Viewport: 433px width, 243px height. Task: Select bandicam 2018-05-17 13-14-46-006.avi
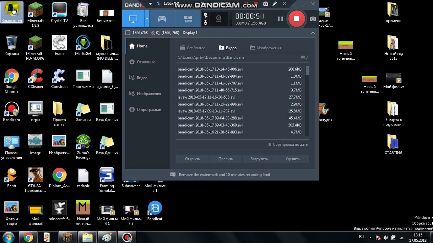click(240, 69)
